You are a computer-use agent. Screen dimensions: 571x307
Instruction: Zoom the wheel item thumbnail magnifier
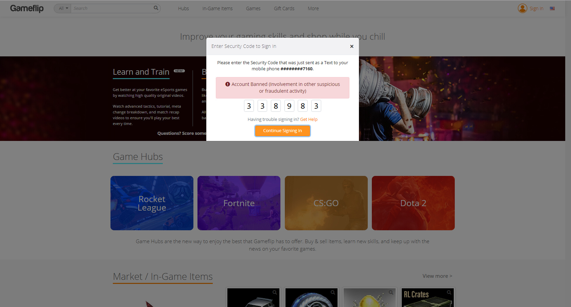click(333, 292)
